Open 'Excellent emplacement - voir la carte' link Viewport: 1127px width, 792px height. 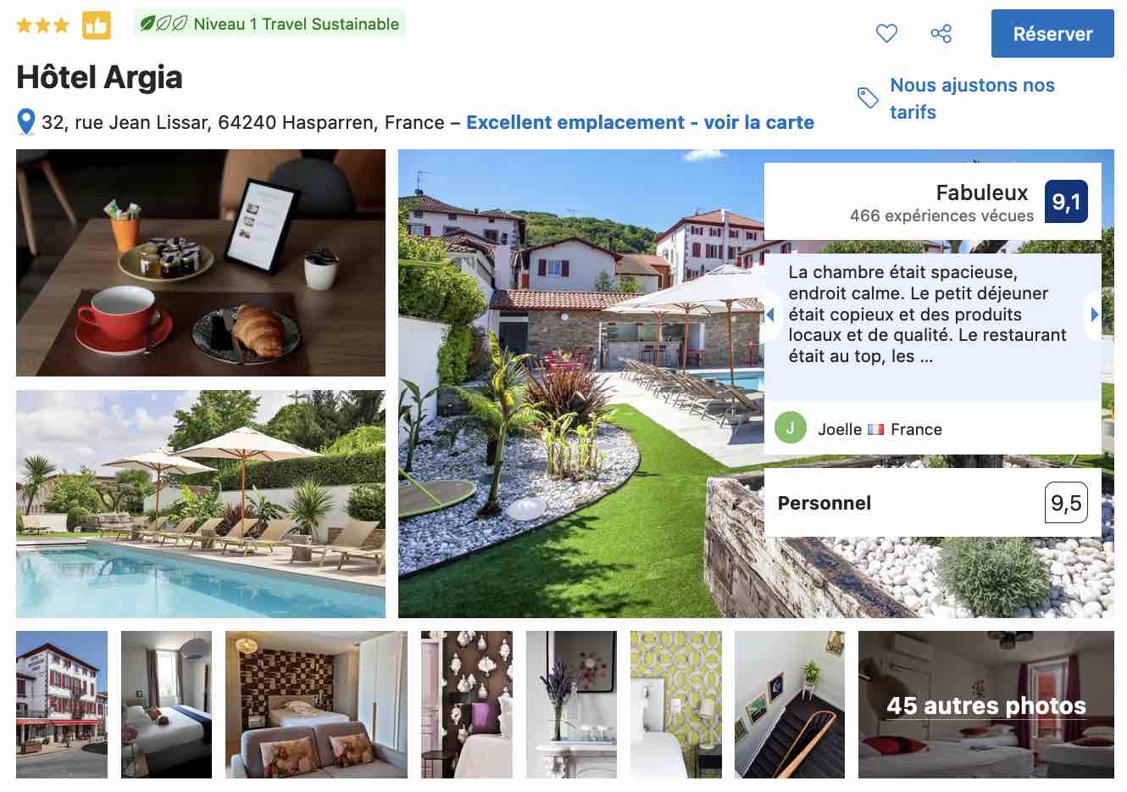tap(640, 122)
